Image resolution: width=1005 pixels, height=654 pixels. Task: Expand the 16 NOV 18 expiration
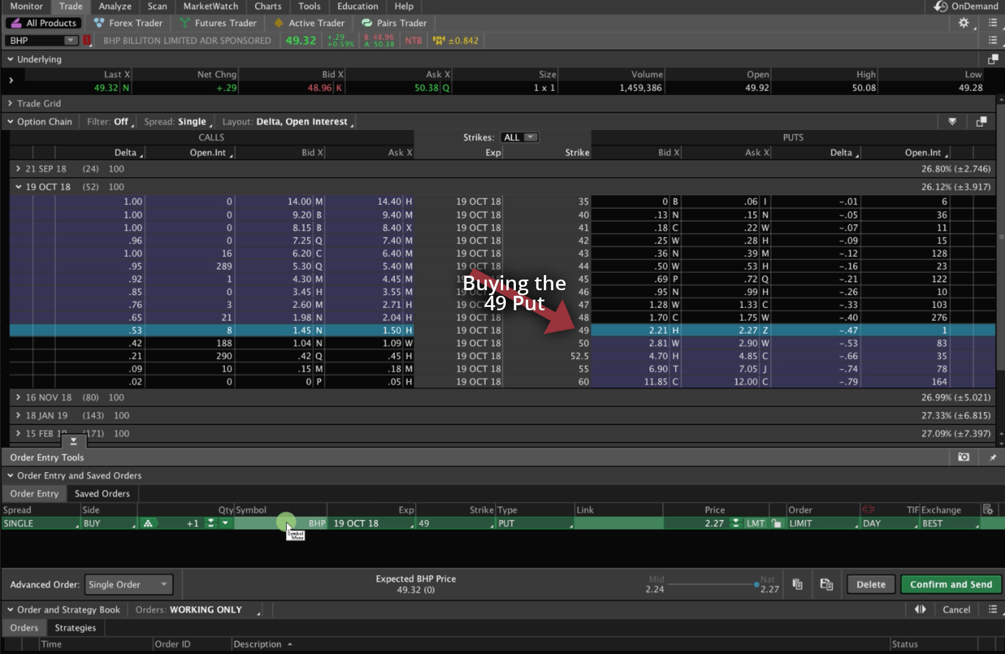coord(18,397)
